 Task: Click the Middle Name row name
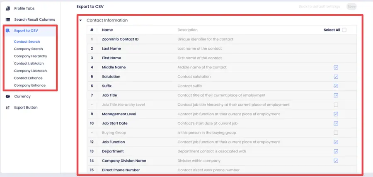coord(114,67)
